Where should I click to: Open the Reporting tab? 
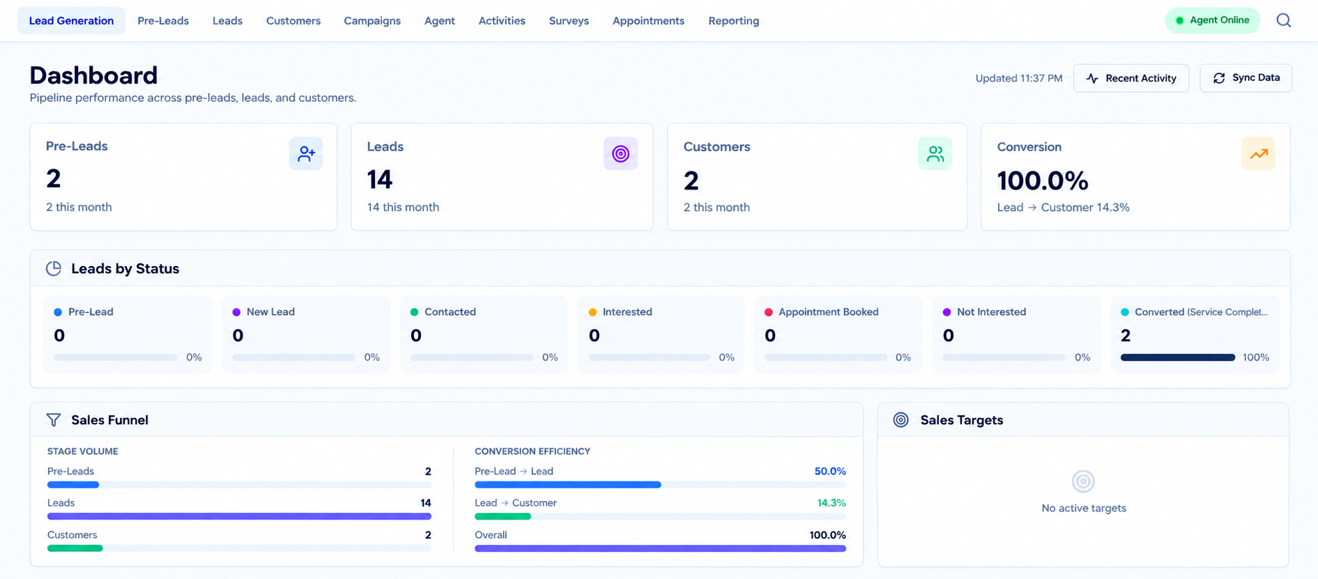(x=734, y=21)
